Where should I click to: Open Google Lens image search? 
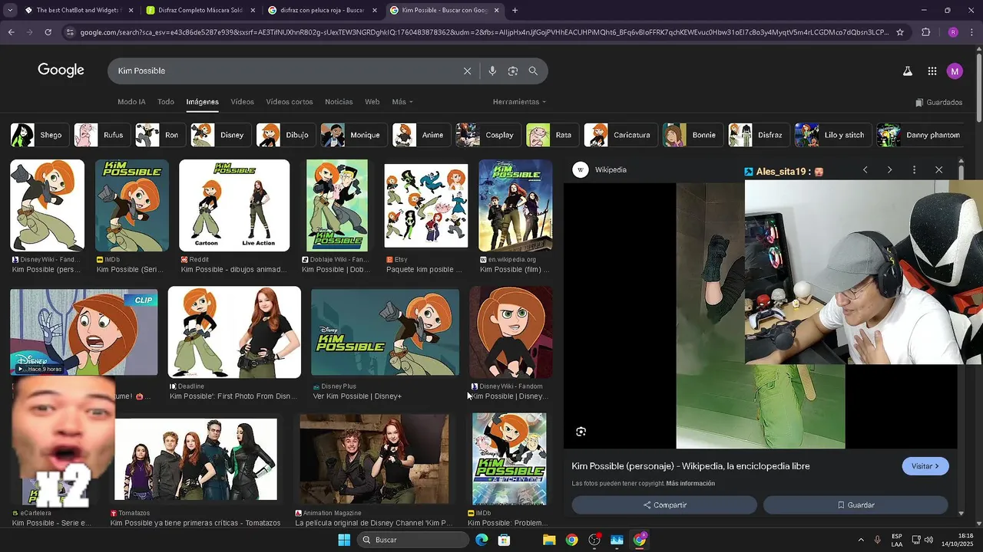point(512,71)
